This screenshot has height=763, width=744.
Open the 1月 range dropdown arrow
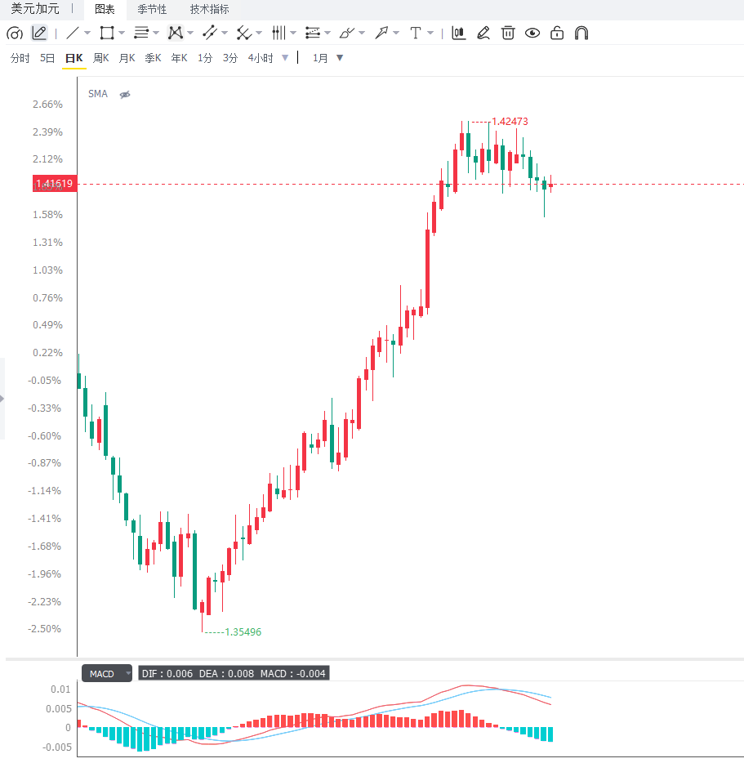(340, 58)
